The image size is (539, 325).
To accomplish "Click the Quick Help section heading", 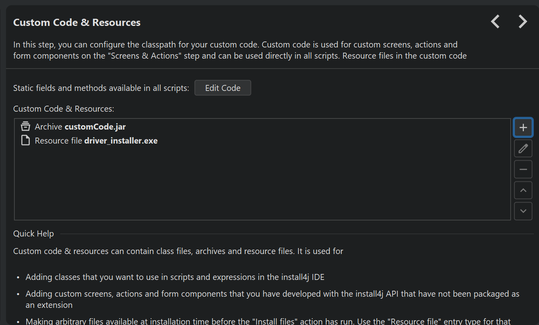I will tap(34, 234).
